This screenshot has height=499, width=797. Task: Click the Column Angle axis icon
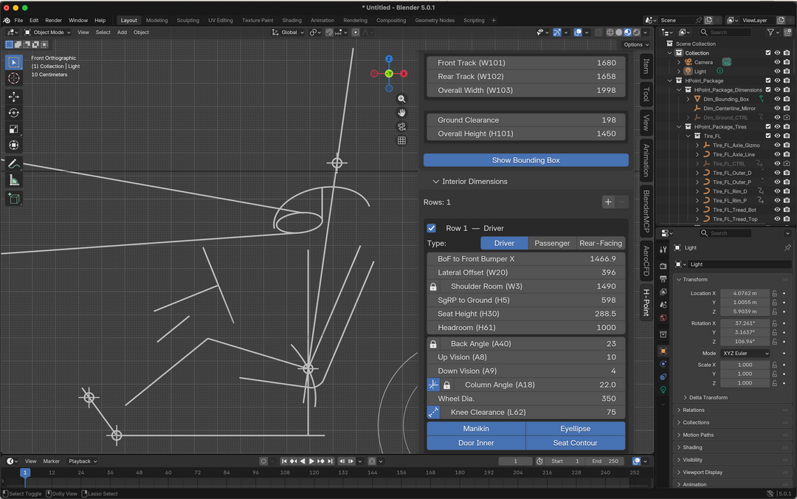[433, 385]
